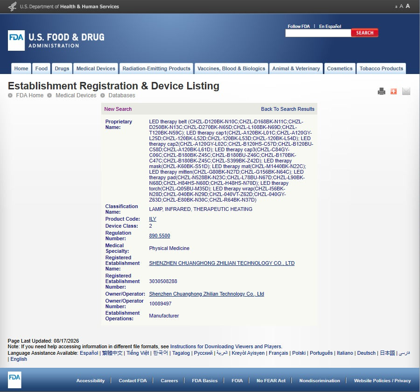
Task: Open the Medical Devices tab
Action: pos(96,68)
